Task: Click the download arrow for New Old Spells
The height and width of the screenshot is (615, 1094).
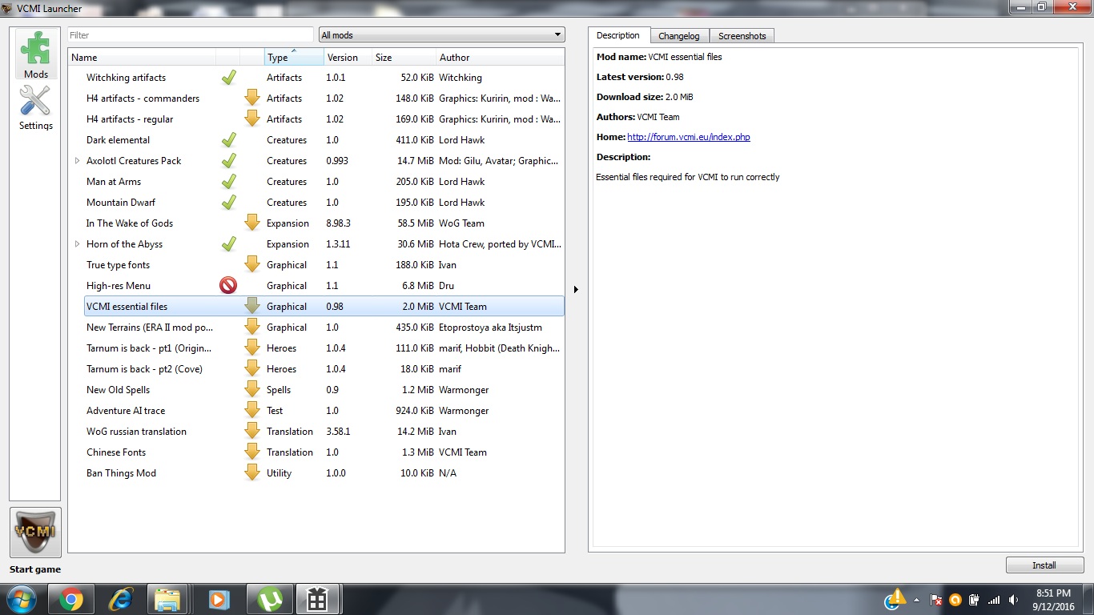Action: [x=252, y=390]
